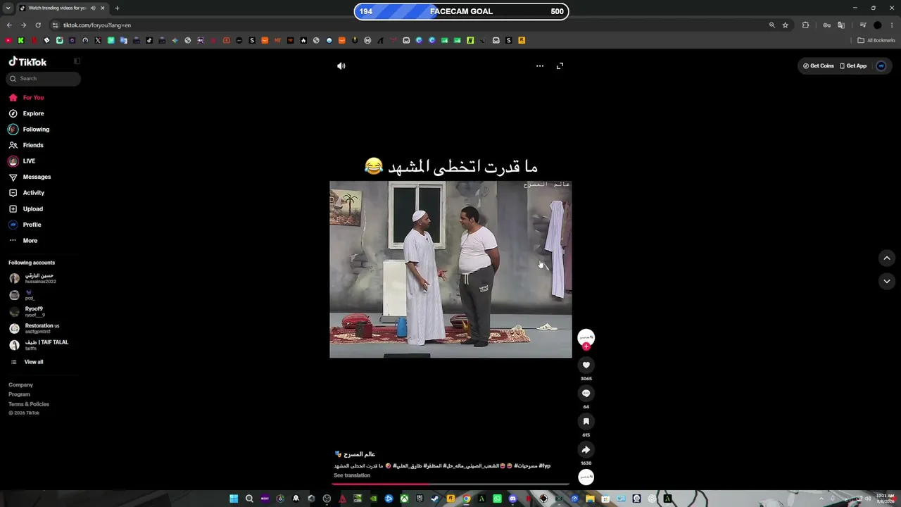Open Xbox from the taskbar
901x507 pixels.
pos(404,499)
